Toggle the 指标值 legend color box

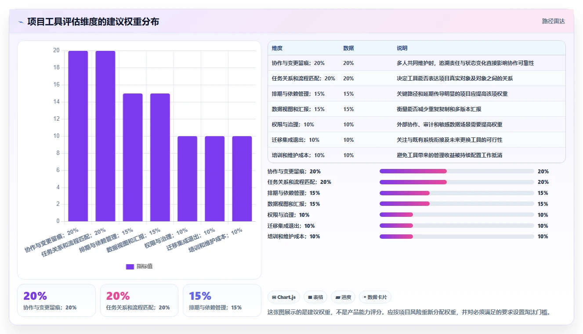pos(130,266)
